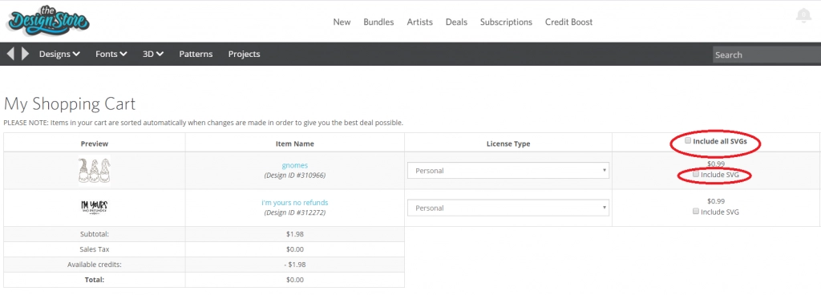Enable the Include all SVGs checkbox
The height and width of the screenshot is (295, 821).
tap(688, 141)
